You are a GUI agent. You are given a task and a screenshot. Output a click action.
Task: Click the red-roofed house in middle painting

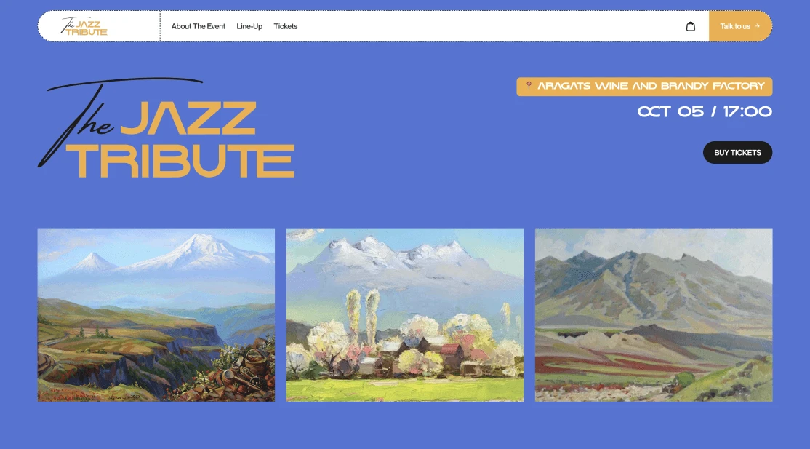(451, 356)
